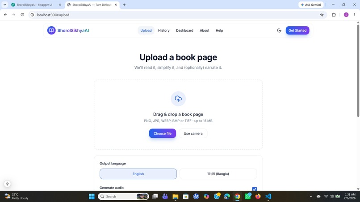The width and height of the screenshot is (360, 202).
Task: Open WhatsApp from the taskbar
Action: click(248, 197)
